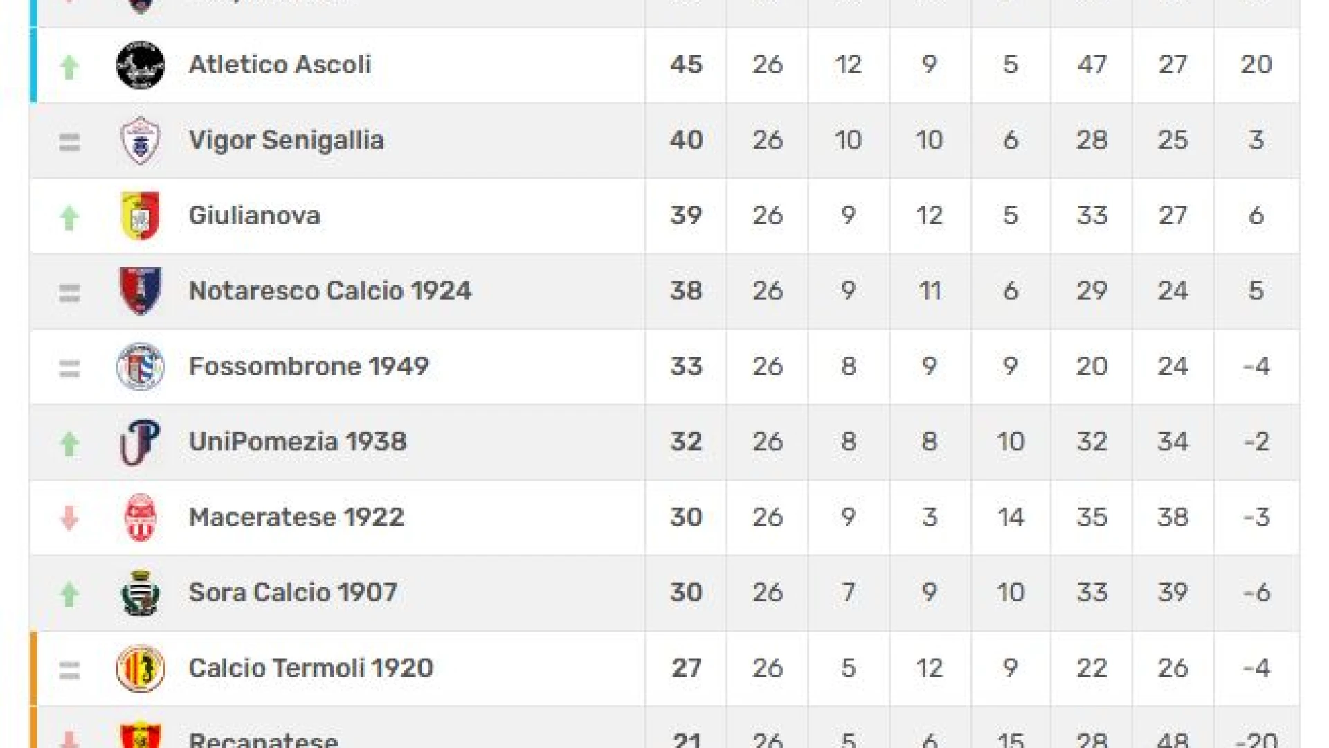The width and height of the screenshot is (1329, 748).
Task: Click the Giulianova yellow-red crest
Action: point(141,216)
